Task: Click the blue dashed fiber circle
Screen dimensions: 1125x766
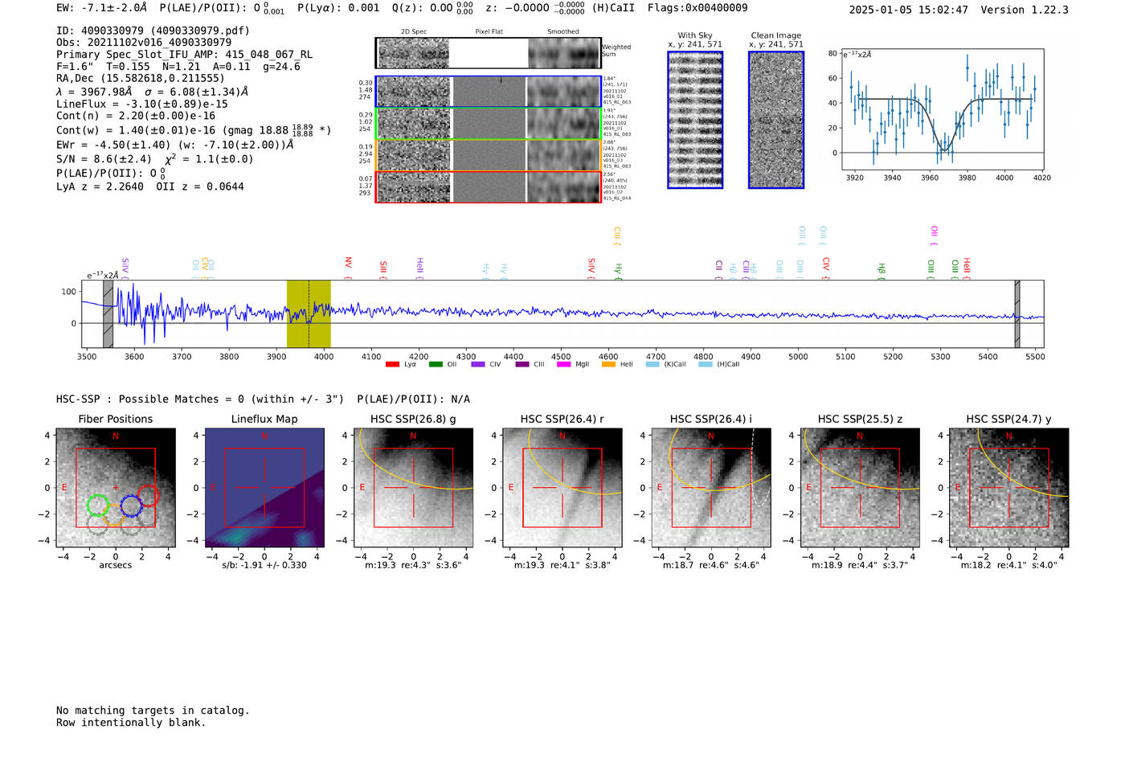Action: (131, 506)
